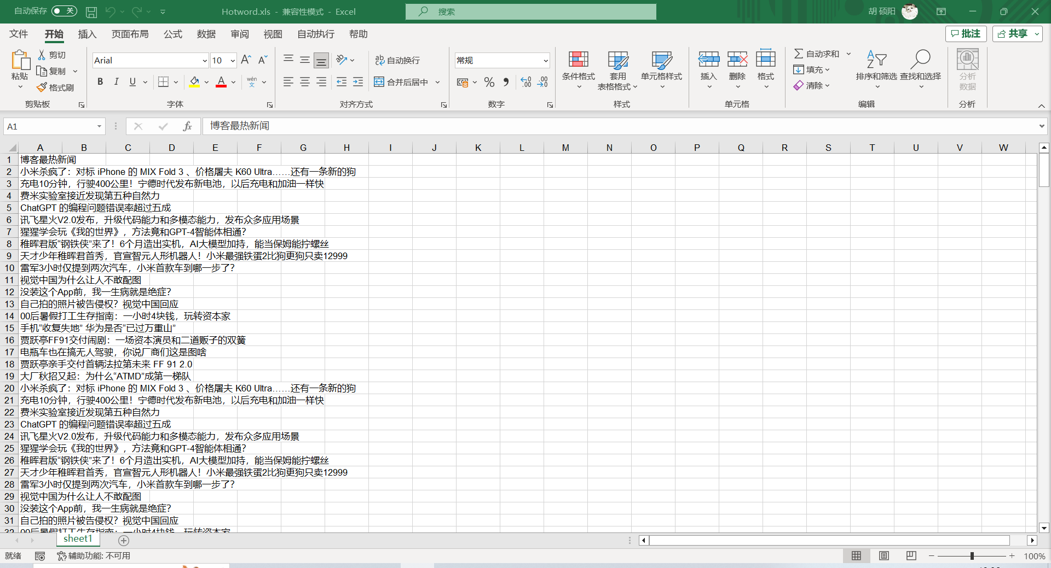1051x568 pixels.
Task: Click the Paste clipboard icon
Action: [20, 60]
